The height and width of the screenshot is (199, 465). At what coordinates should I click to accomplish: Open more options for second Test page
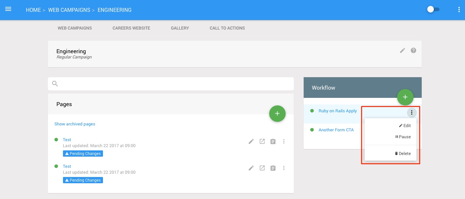coord(284,168)
